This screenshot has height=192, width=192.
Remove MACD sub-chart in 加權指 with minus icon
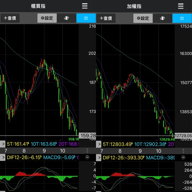[183, 157]
